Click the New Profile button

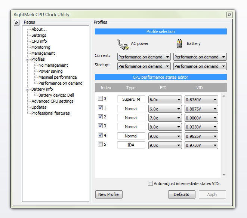pos(109,194)
